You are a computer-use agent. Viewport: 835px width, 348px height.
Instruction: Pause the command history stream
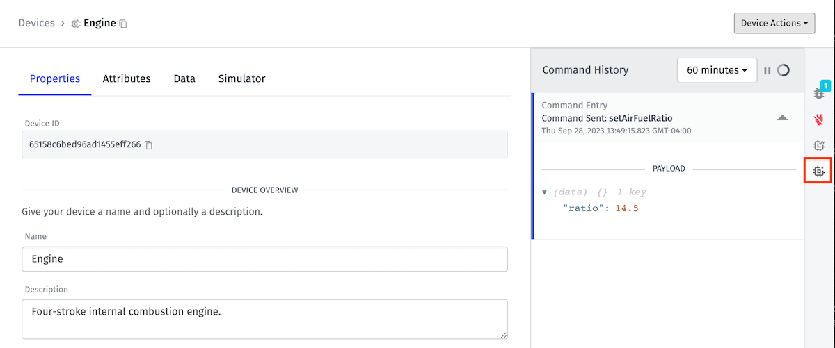(x=768, y=70)
